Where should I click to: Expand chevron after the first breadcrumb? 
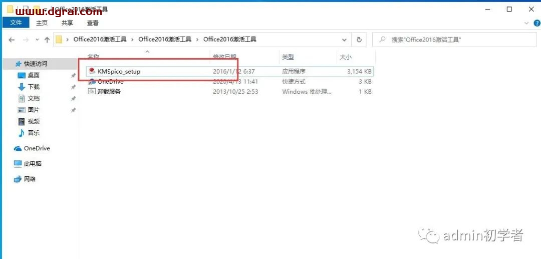(x=132, y=39)
